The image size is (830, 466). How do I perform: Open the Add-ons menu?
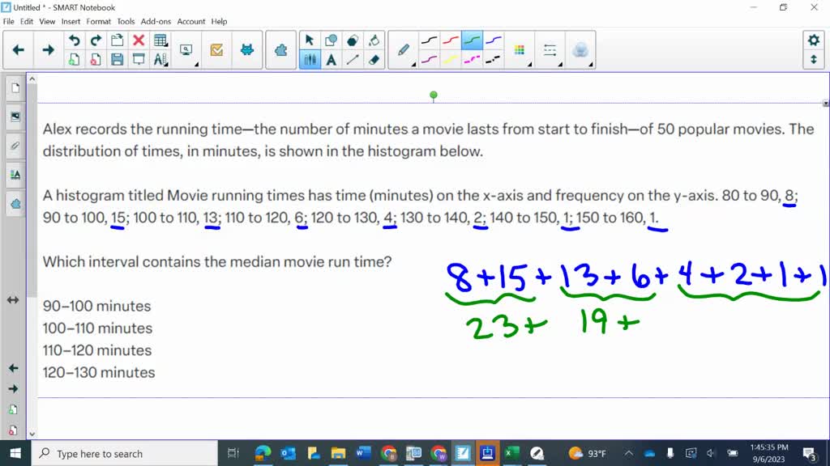pyautogui.click(x=156, y=22)
